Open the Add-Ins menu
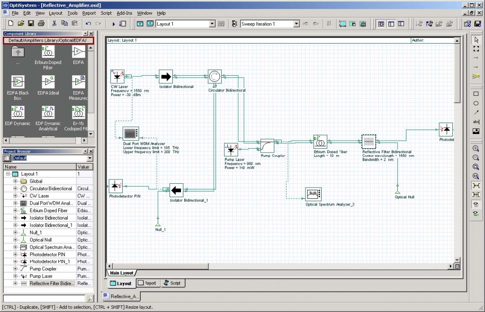This screenshot has height=312, width=485. click(125, 13)
